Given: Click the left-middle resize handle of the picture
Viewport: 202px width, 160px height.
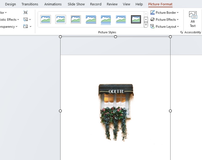Looking at the screenshot, I should (60, 111).
